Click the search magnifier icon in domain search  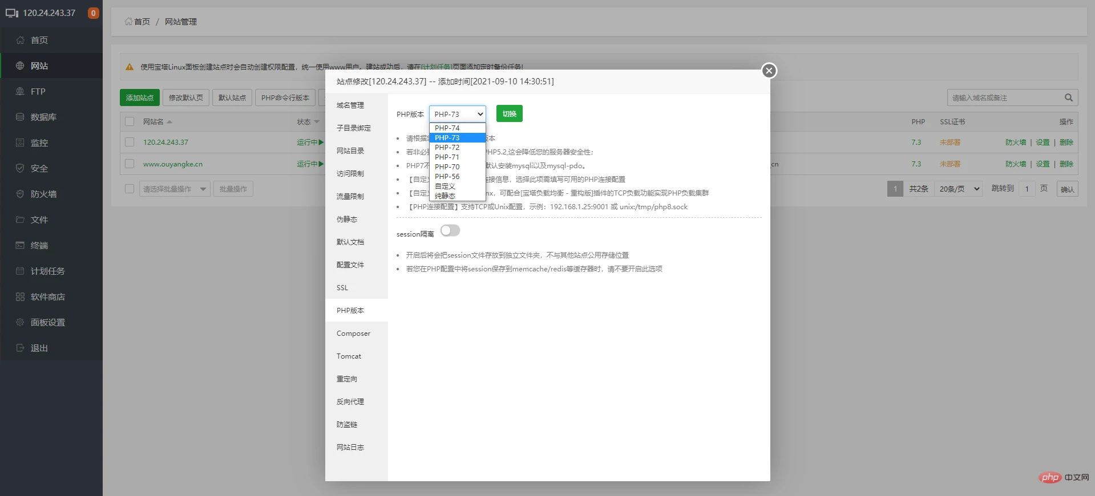pyautogui.click(x=1068, y=97)
